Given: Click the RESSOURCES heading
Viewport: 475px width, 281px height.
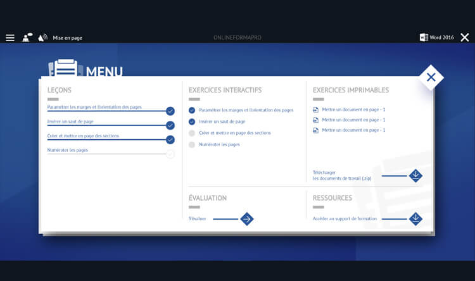Looking at the screenshot, I should [x=332, y=197].
